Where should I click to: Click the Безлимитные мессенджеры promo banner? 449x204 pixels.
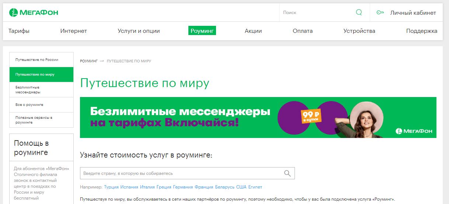tap(258, 117)
